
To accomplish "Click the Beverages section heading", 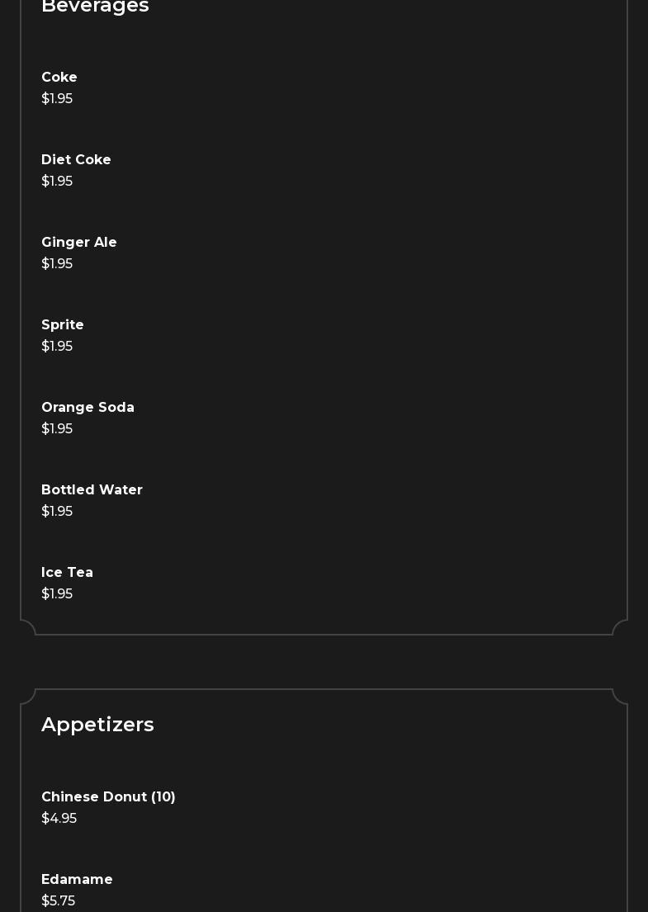I will click(x=95, y=7).
